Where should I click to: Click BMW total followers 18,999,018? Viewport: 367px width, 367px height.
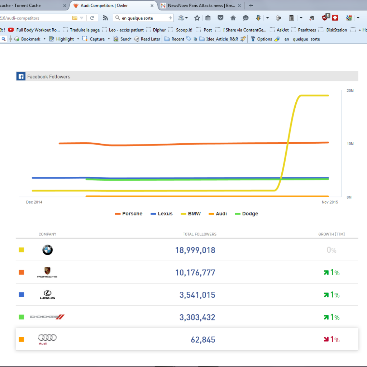click(195, 250)
